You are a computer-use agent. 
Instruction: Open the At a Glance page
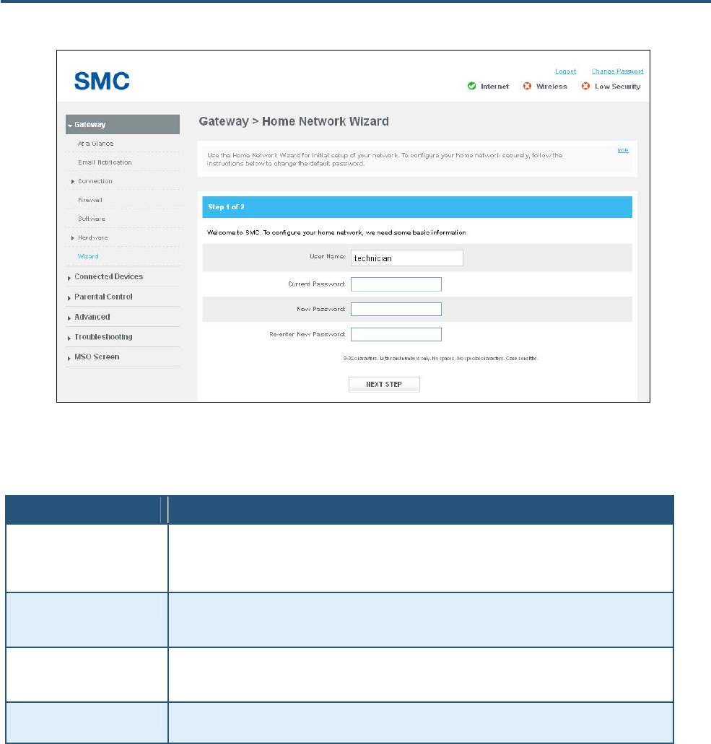pyautogui.click(x=95, y=144)
